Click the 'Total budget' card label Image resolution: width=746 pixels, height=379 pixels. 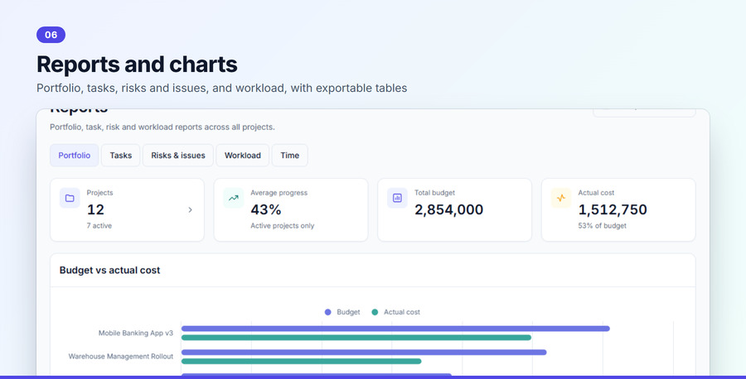pyautogui.click(x=434, y=193)
